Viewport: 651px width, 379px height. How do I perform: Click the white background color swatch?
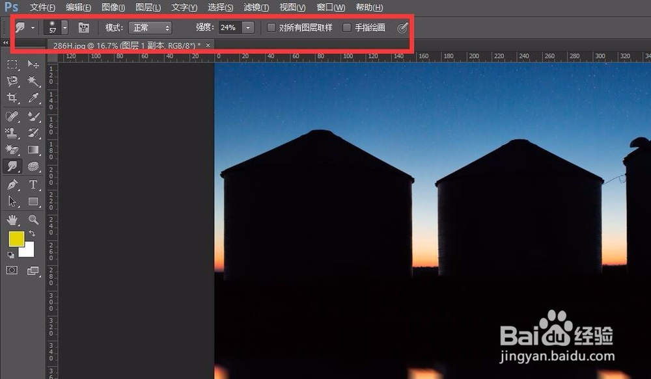(28, 250)
